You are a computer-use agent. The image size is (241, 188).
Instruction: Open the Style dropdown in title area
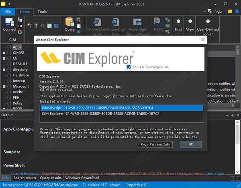click(x=220, y=12)
